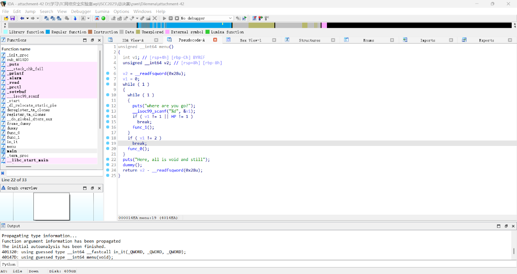Close the Output panel
This screenshot has height=274, width=517.
[x=513, y=226]
